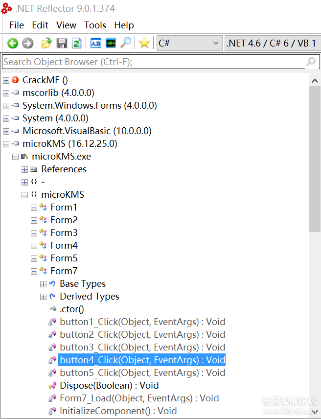Collapse the microKMS namespace node
The width and height of the screenshot is (321, 419).
click(24, 195)
